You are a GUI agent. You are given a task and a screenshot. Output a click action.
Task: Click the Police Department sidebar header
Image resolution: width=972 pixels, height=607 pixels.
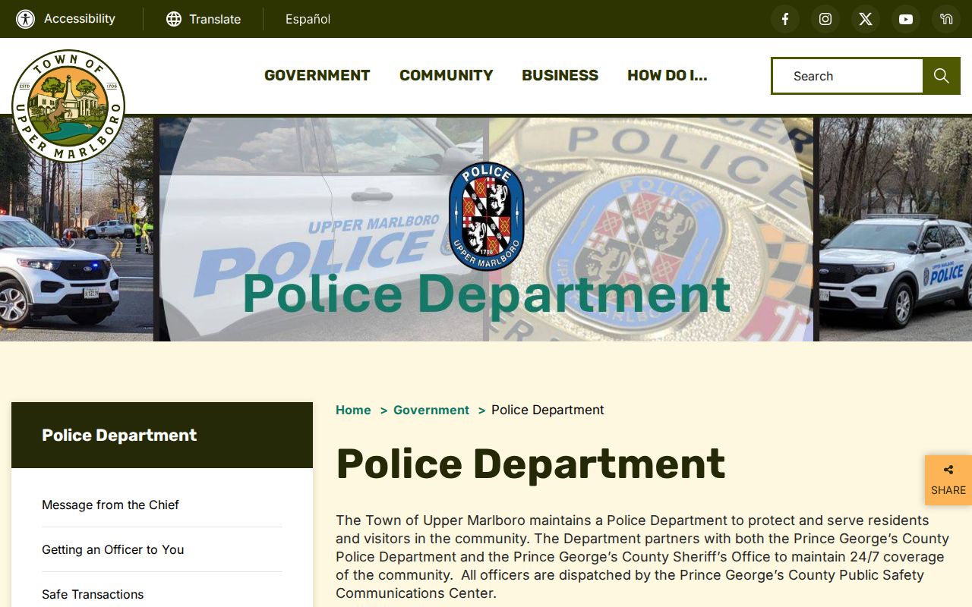[162, 435]
